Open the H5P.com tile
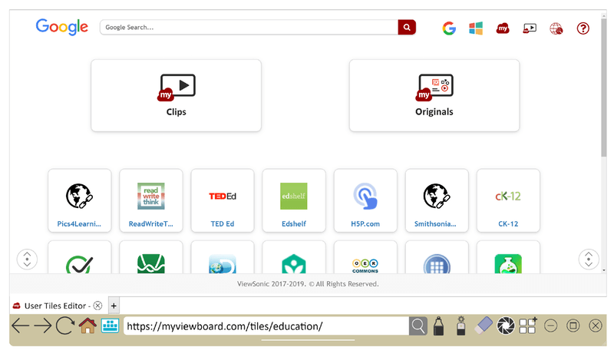614x357 pixels. click(365, 200)
